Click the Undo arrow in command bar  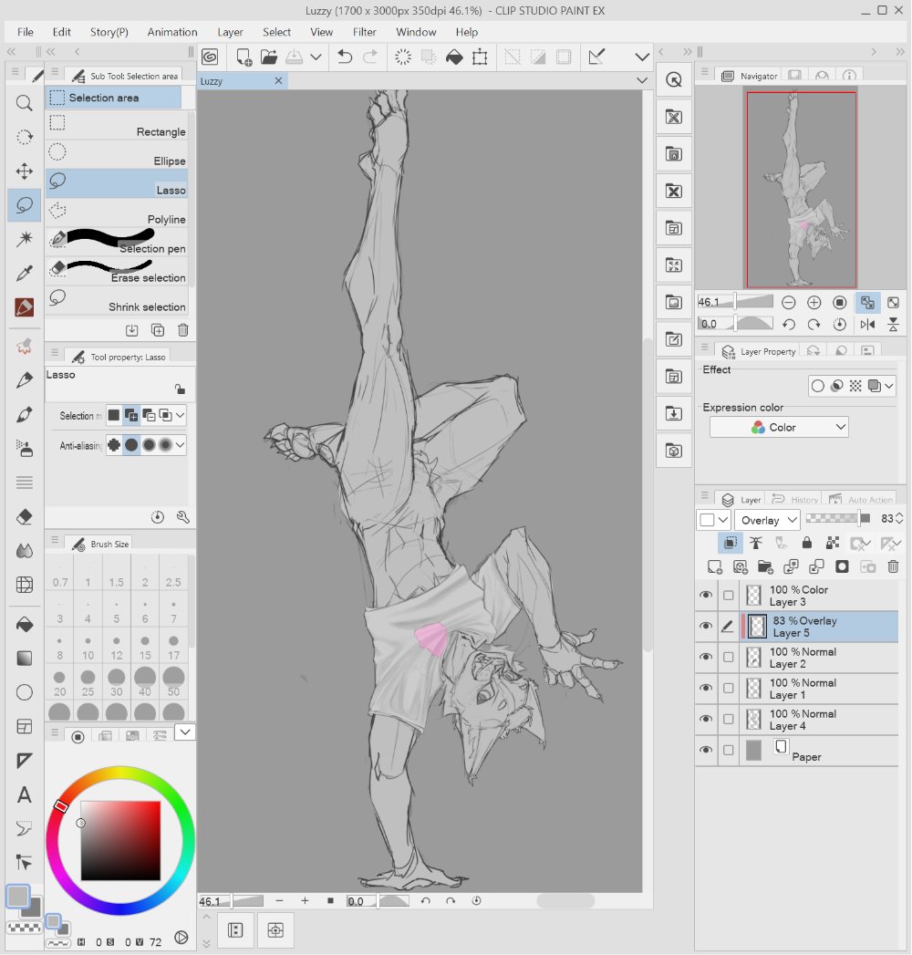(x=345, y=57)
